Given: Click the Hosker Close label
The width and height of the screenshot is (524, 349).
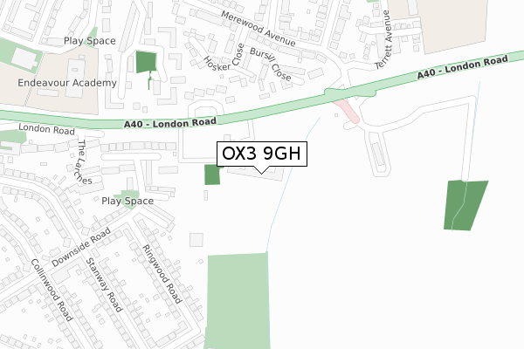Looking at the screenshot, I should click(x=224, y=58).
